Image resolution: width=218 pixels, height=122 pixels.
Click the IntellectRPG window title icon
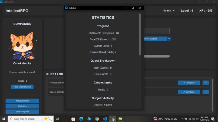[2, 2]
